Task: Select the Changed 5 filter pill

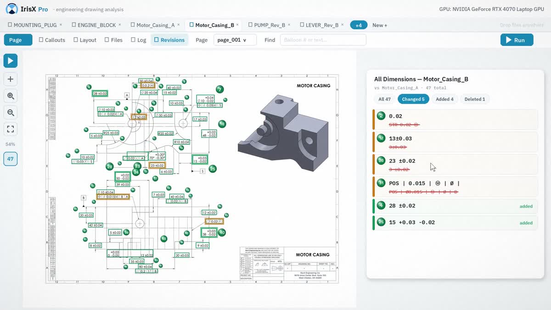Action: [413, 99]
